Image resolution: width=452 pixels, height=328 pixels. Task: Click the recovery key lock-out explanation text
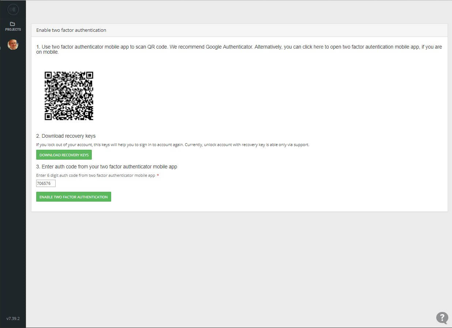coord(173,145)
